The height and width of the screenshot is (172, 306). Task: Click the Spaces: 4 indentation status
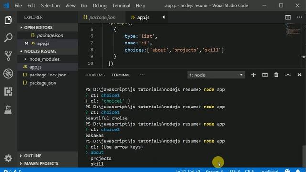(x=214, y=171)
